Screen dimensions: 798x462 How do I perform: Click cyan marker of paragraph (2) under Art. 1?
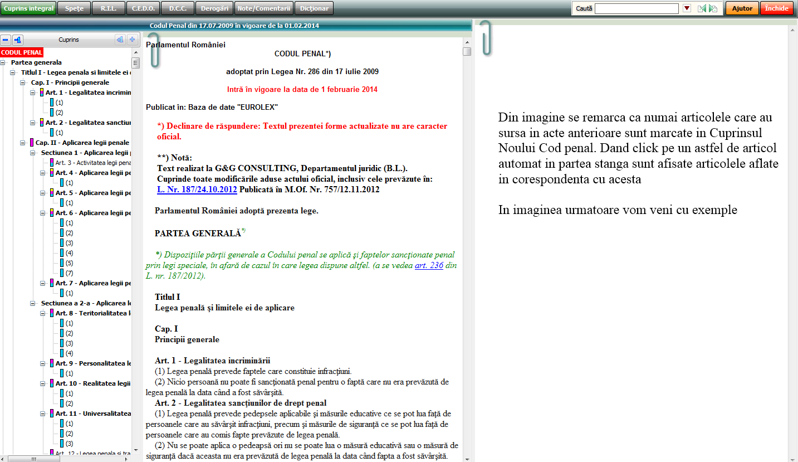point(52,113)
